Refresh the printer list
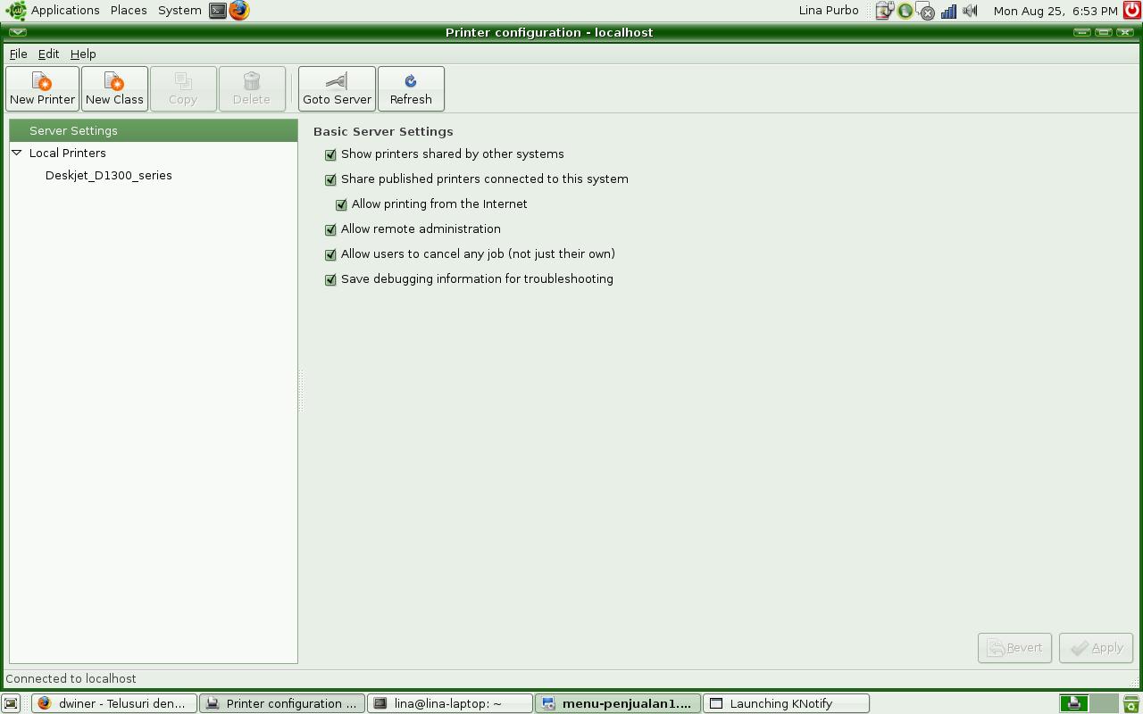 (x=411, y=88)
